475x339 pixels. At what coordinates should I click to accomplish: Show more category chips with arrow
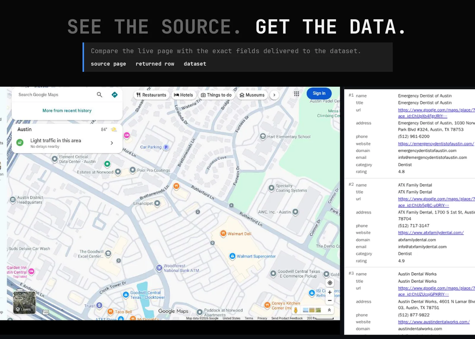(274, 95)
